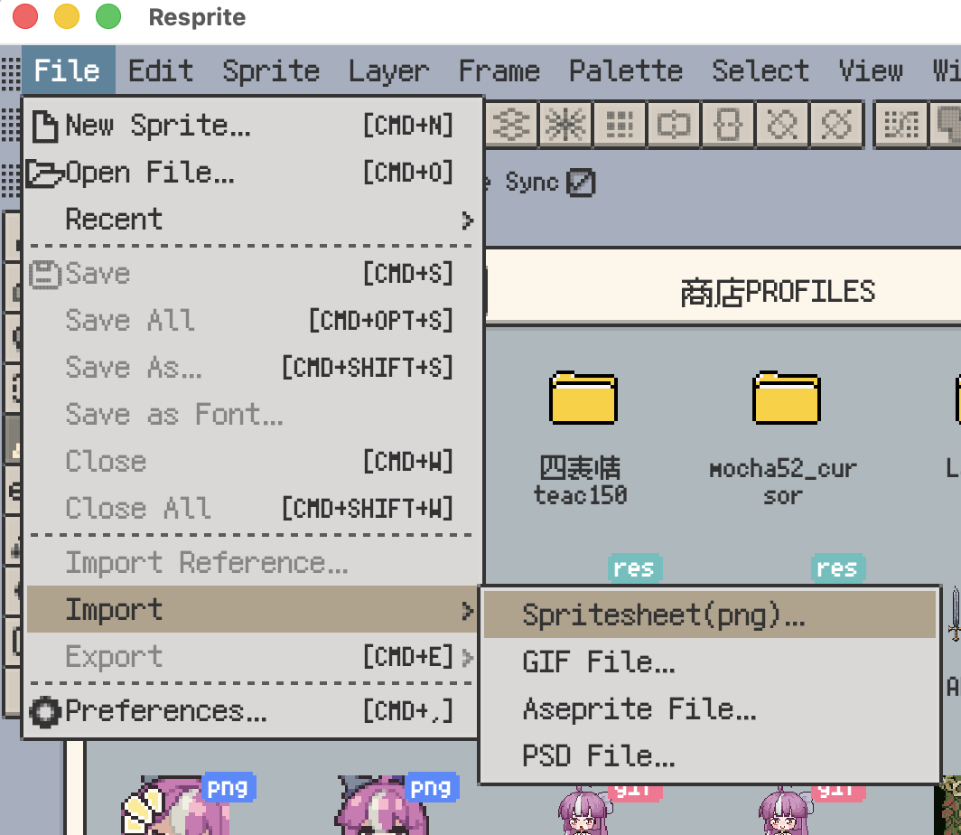Click the disable horizontal wrap icon
Image resolution: width=961 pixels, height=835 pixels.
782,125
